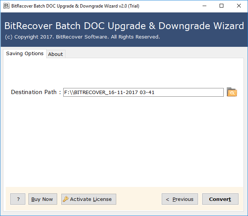This screenshot has width=248, height=216.
Task: Click the banner title BitRecover Batch DOC Wizard
Action: pyautogui.click(x=124, y=26)
